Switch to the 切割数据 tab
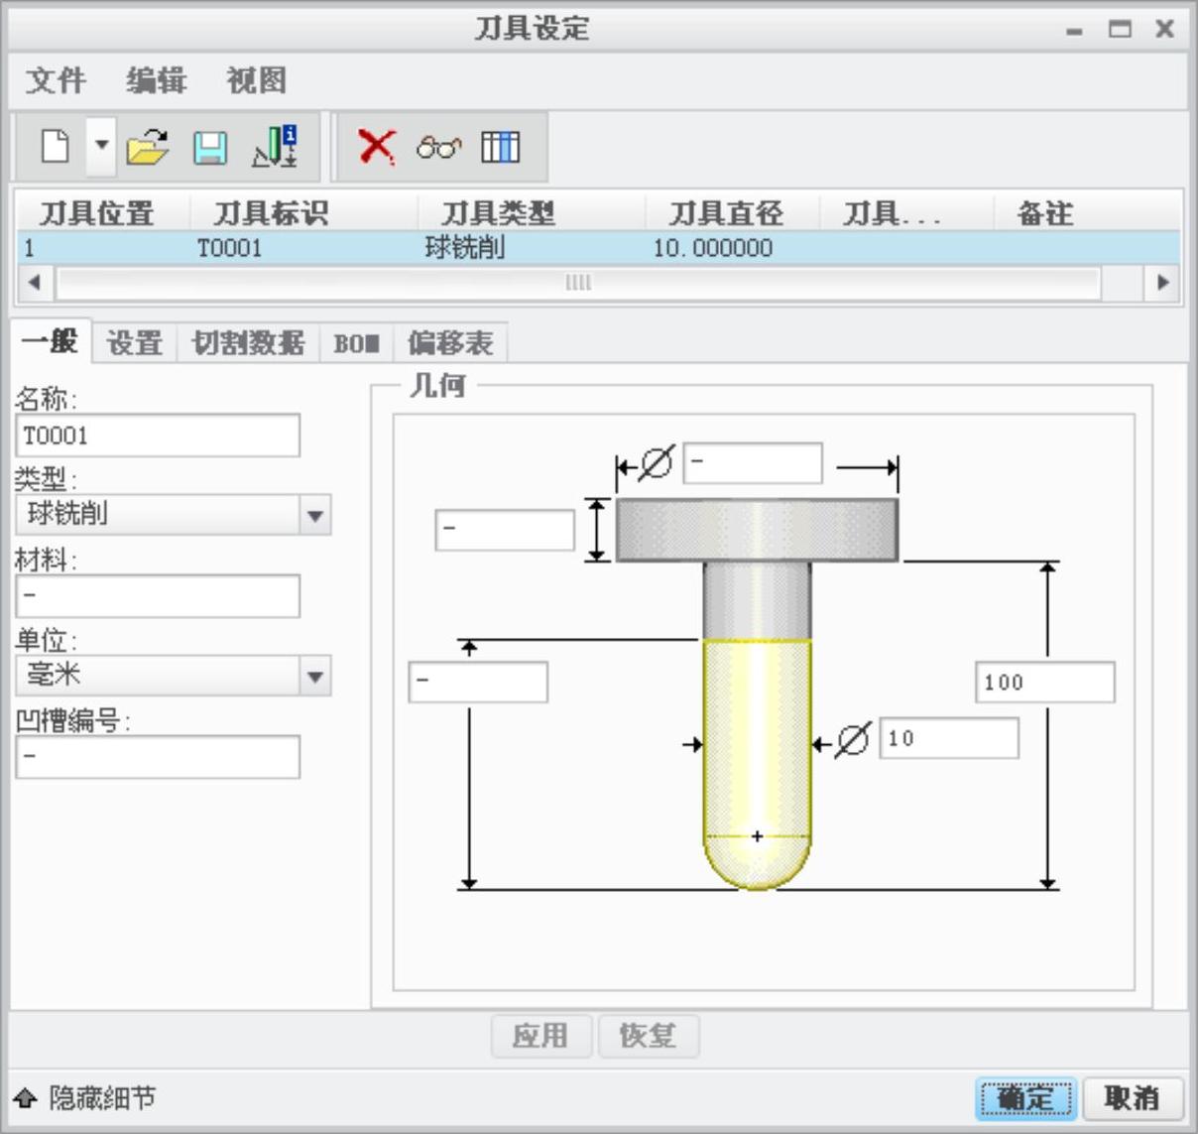 [248, 343]
